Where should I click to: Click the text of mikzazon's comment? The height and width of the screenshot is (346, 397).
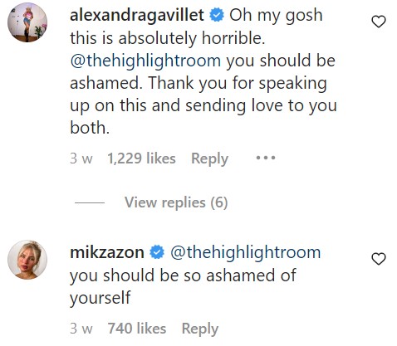pyautogui.click(x=183, y=286)
